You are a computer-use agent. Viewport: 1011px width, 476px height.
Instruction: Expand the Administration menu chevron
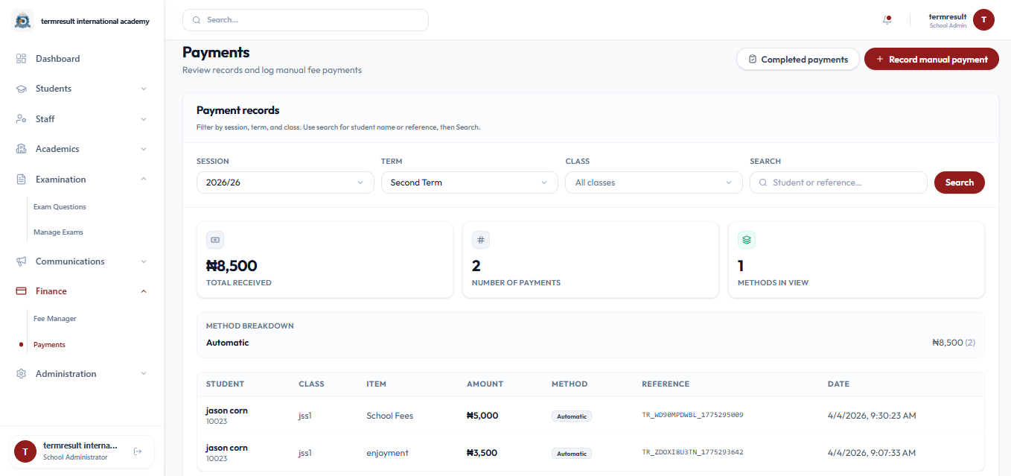point(144,374)
